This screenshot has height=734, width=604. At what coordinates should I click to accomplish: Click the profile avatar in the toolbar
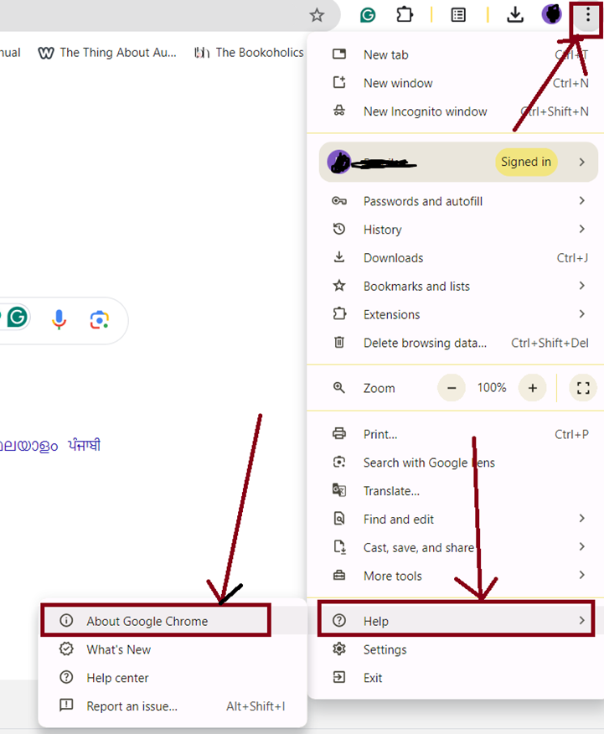[x=551, y=14]
